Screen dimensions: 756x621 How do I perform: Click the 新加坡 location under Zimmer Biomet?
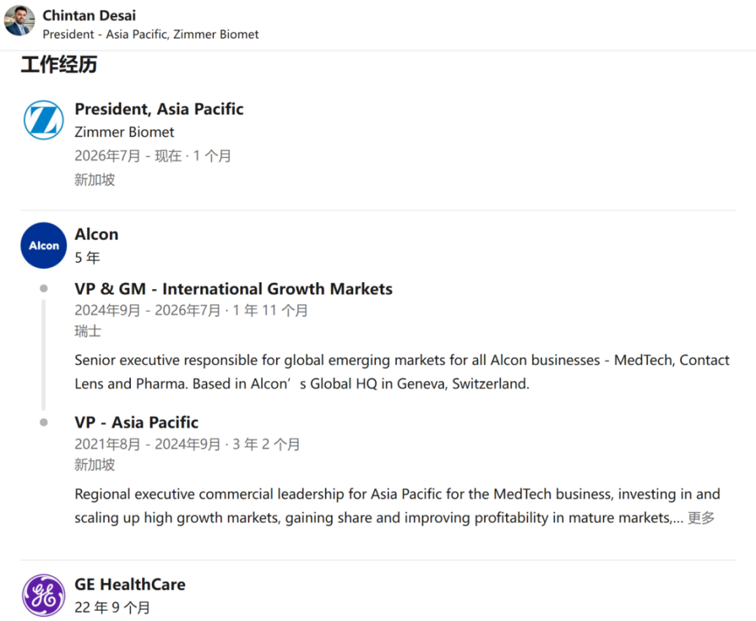(x=94, y=179)
